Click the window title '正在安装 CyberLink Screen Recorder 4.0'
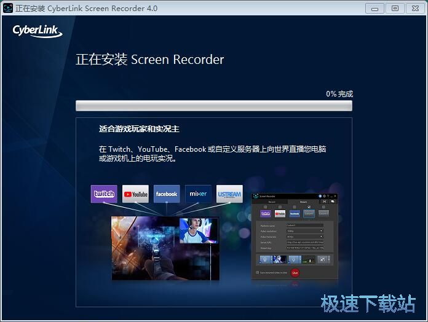Image resolution: width=428 pixels, height=322 pixels. [x=87, y=9]
